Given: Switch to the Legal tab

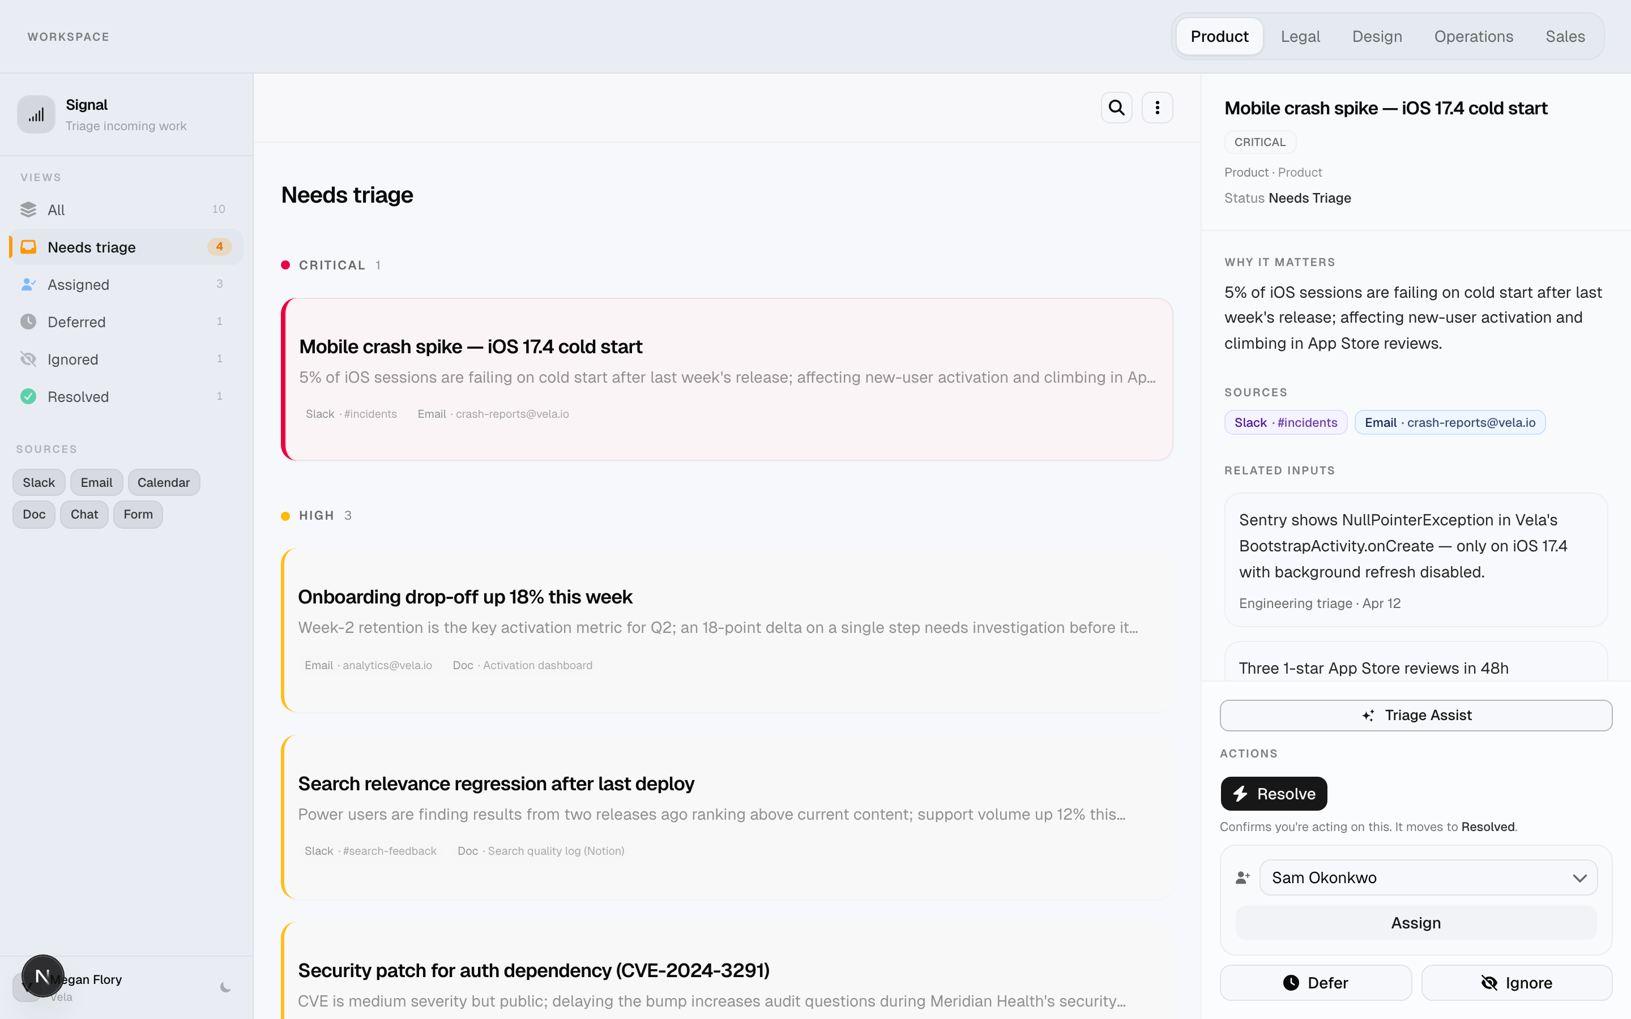Looking at the screenshot, I should [1300, 36].
